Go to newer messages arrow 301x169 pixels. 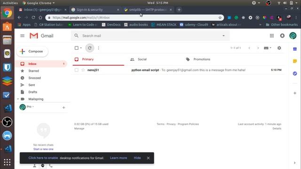tap(249, 48)
